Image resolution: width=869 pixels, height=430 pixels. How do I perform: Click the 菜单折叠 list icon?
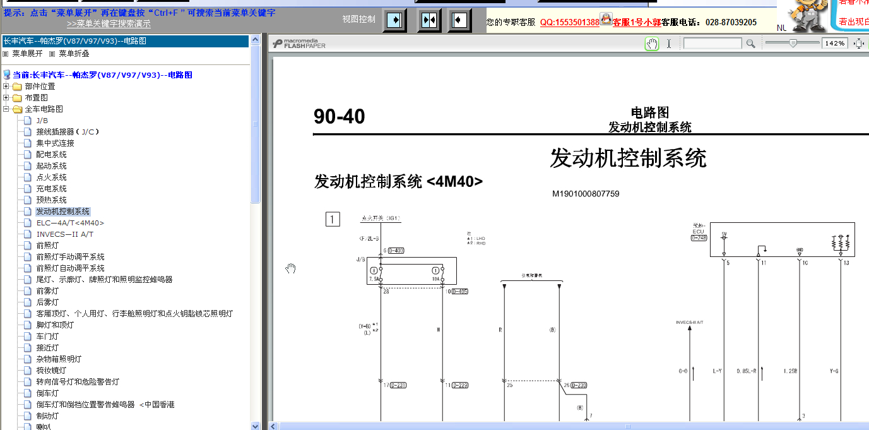tap(52, 54)
